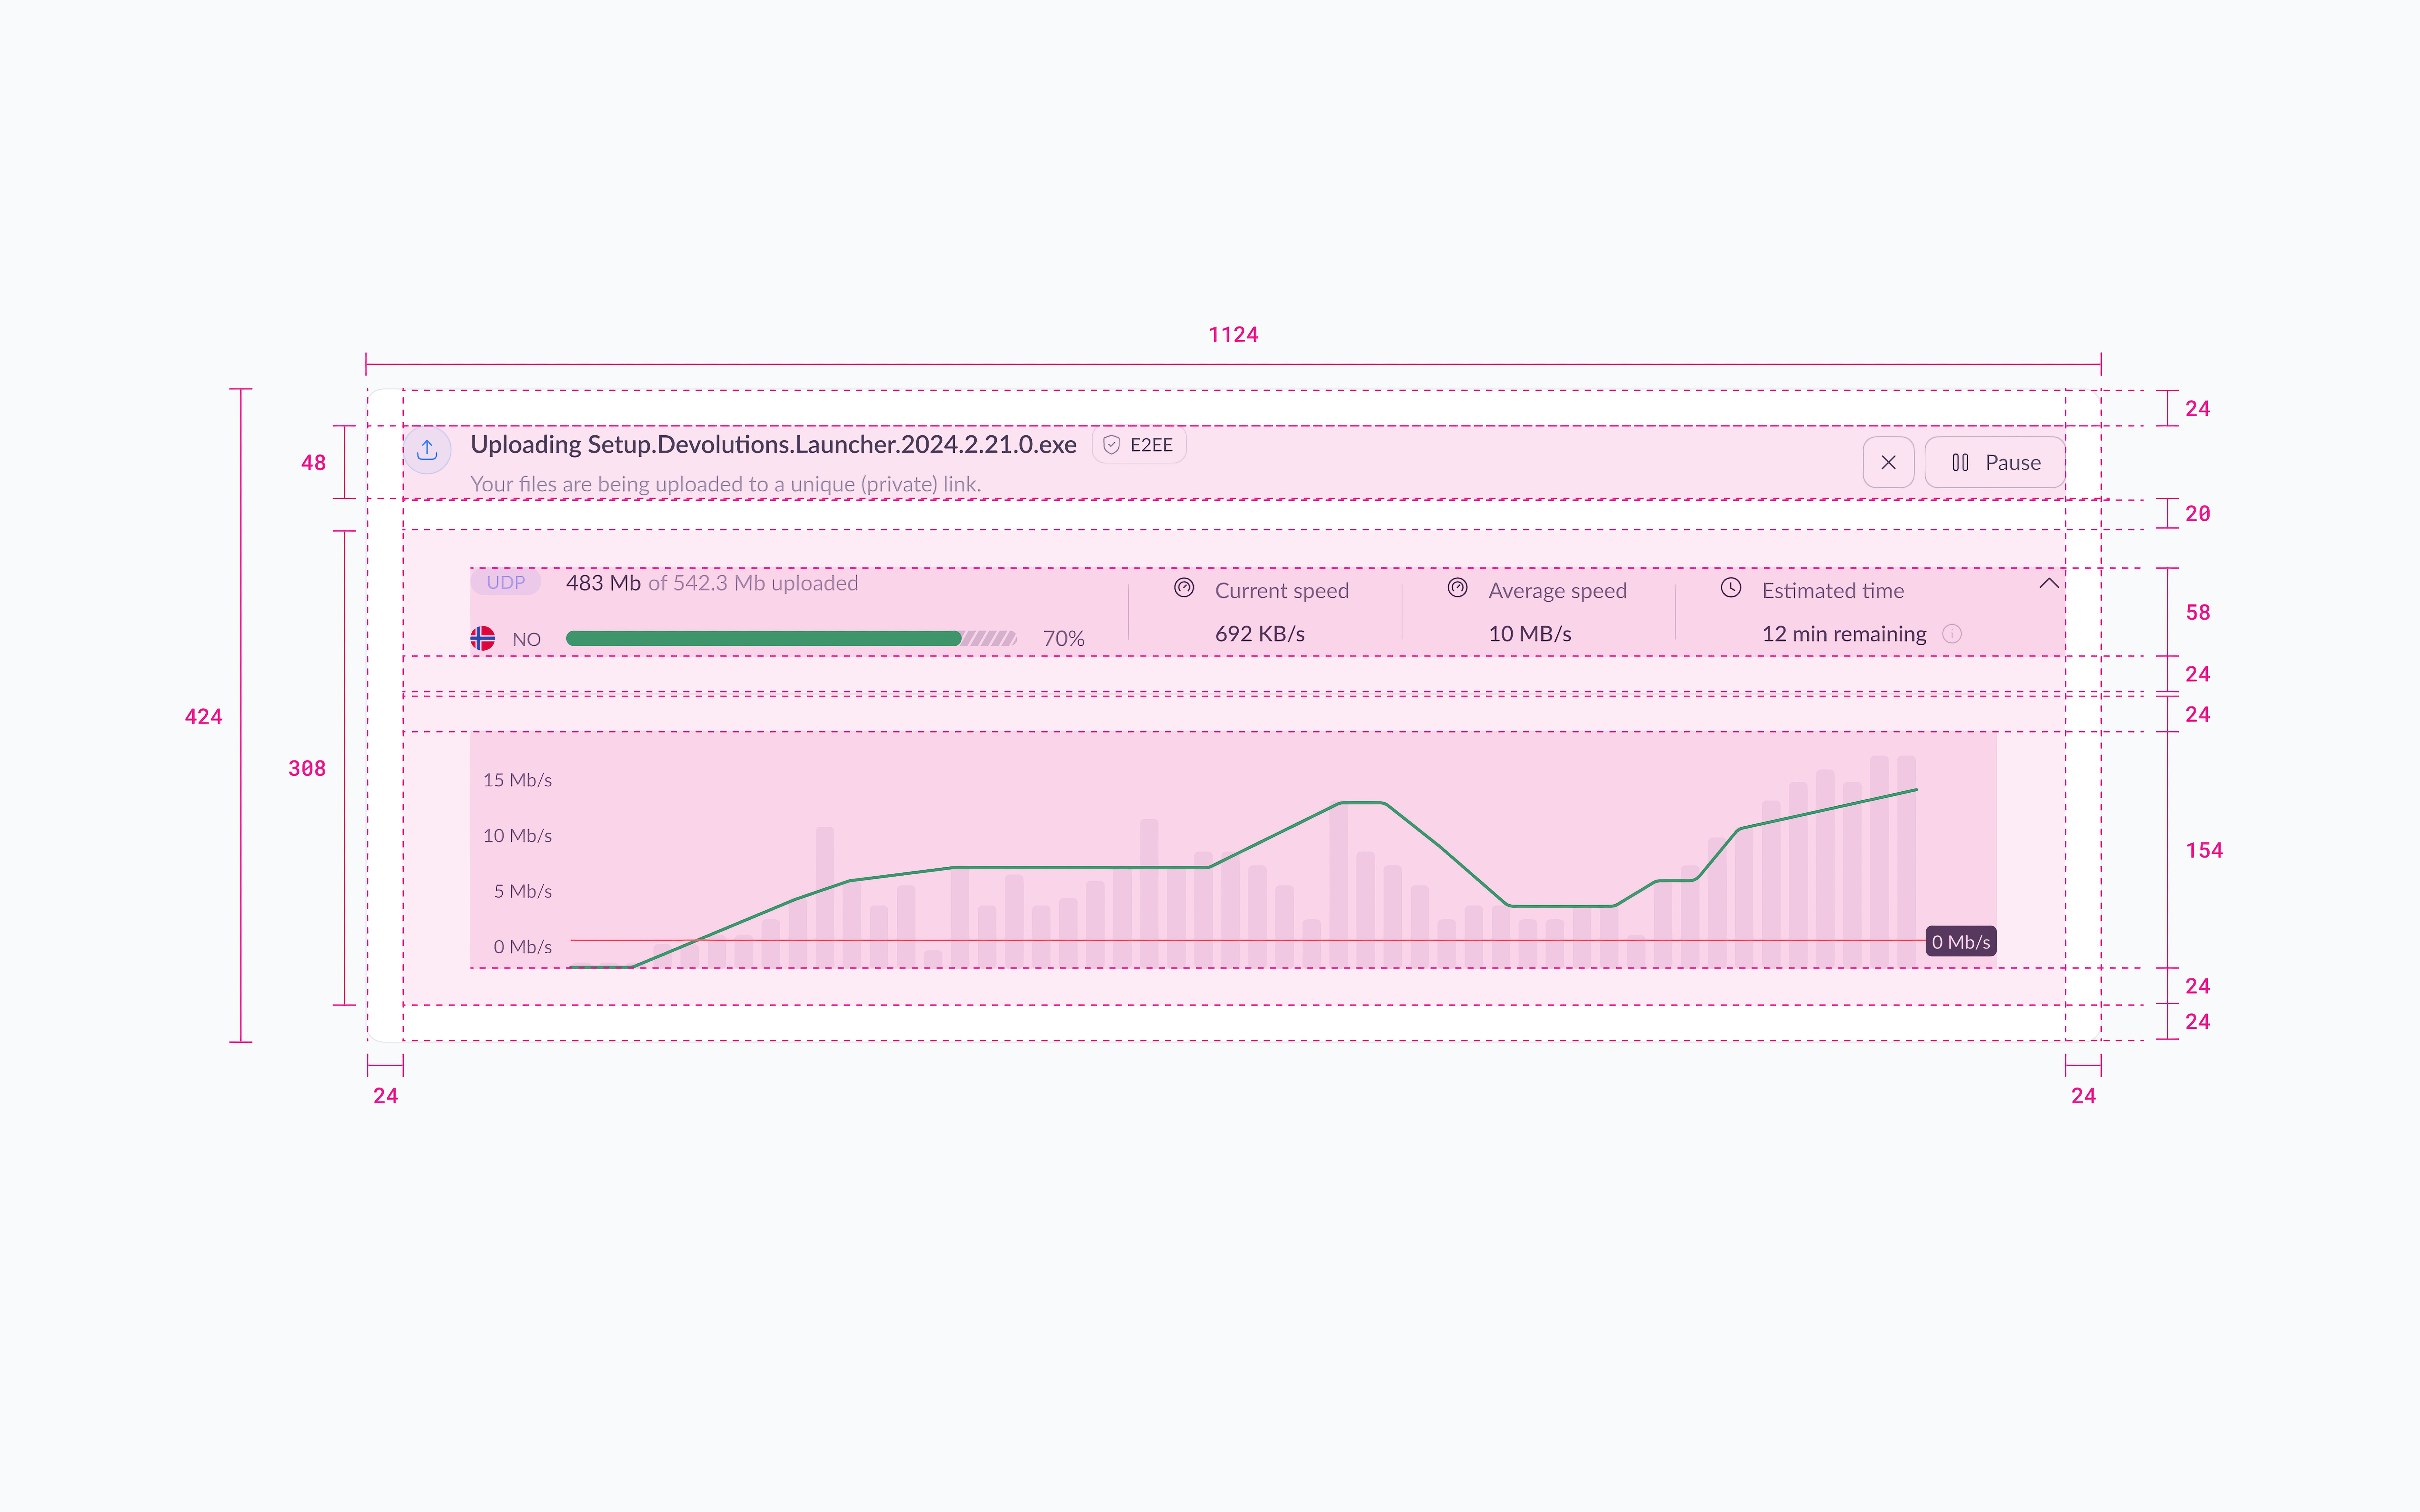Click the UDP protocol tag

(505, 582)
